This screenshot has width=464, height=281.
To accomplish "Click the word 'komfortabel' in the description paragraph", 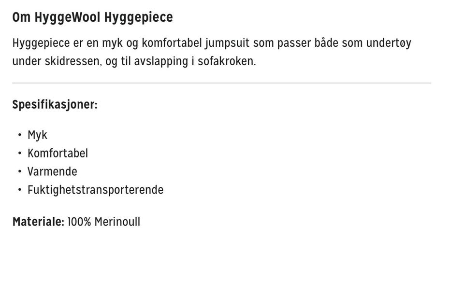I will (172, 43).
